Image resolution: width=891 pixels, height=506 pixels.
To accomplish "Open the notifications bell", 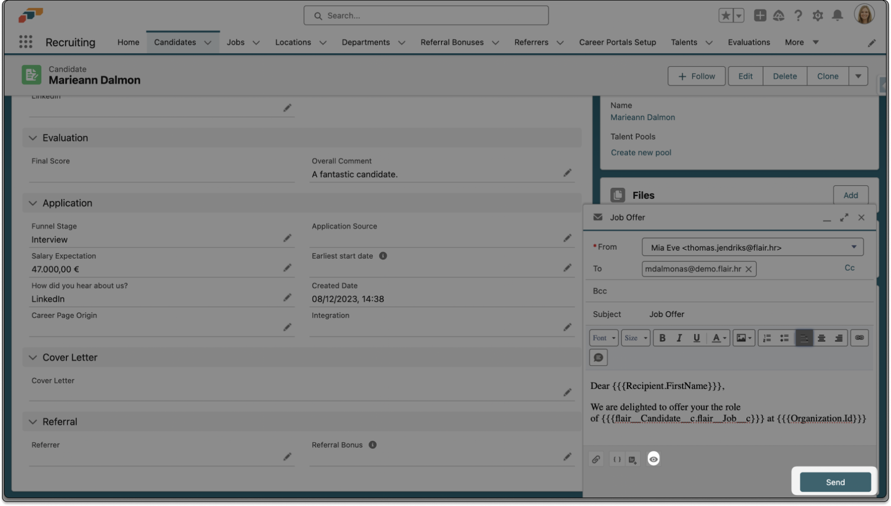I will click(x=837, y=16).
